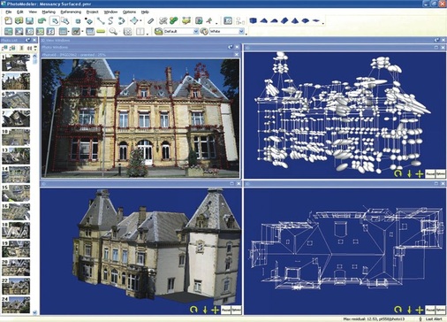Click the magnifying glass zoom icon
The height and width of the screenshot is (322, 447).
coord(113,31)
